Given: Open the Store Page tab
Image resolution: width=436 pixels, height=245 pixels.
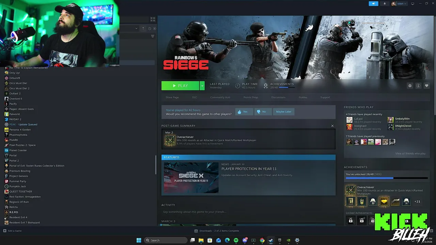Looking at the screenshot, I should pos(172,97).
